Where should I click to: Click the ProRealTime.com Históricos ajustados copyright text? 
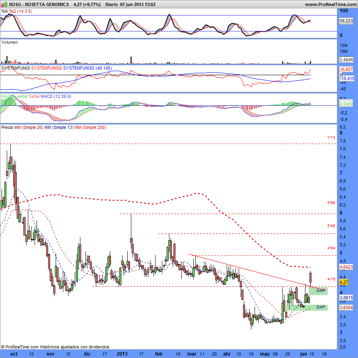[55, 347]
